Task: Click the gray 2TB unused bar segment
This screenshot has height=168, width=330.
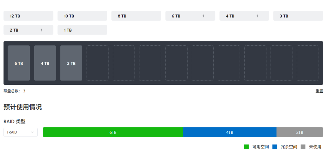Action: pos(300,132)
